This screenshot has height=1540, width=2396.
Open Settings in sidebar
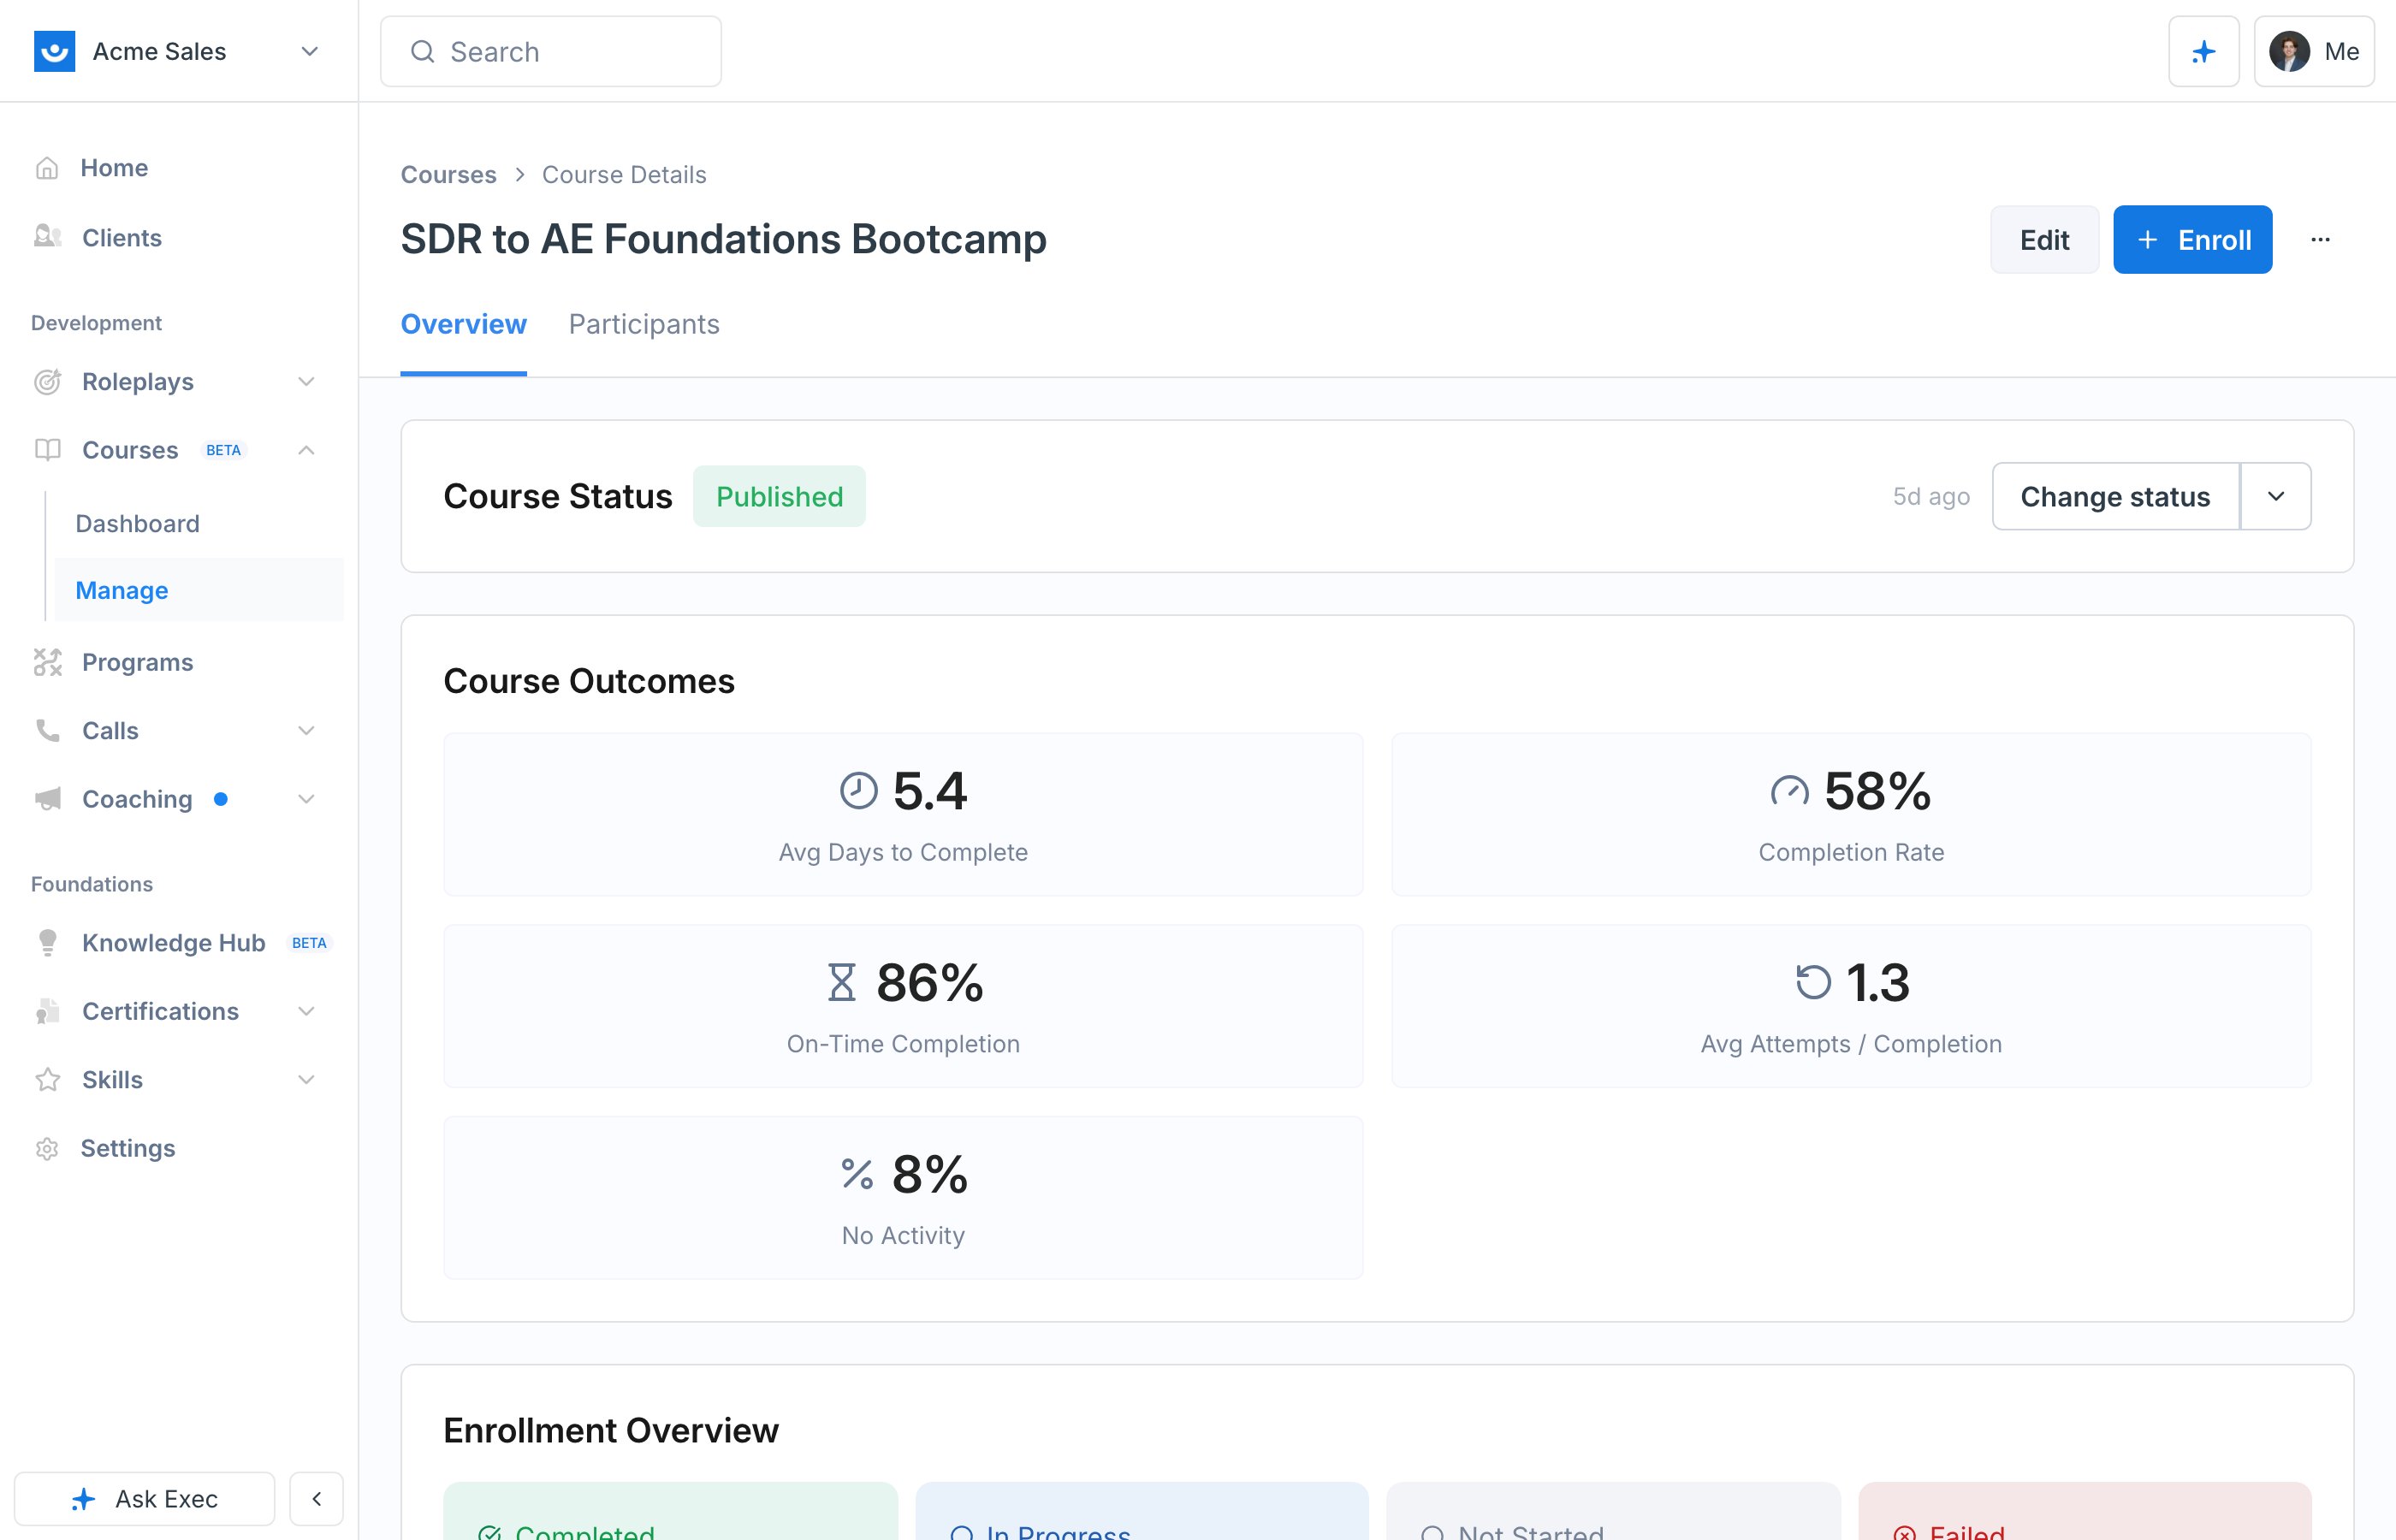pyautogui.click(x=127, y=1148)
